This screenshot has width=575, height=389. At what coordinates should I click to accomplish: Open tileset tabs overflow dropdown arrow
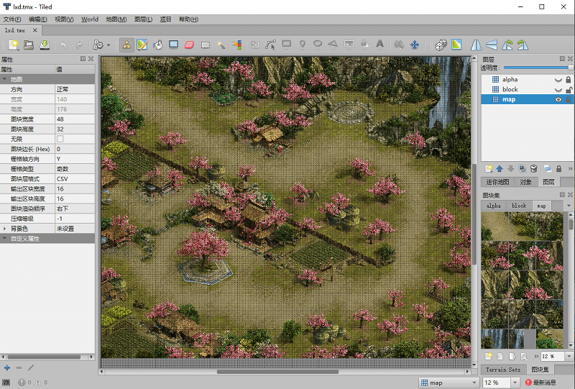tap(569, 206)
